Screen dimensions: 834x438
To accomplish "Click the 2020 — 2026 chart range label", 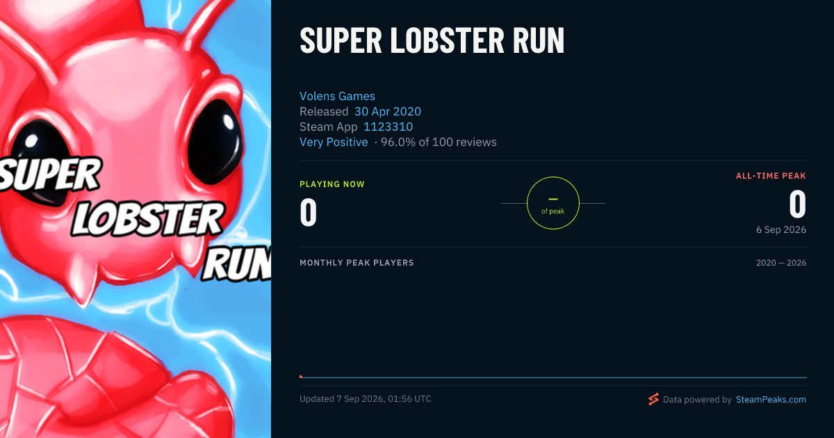I will [781, 263].
